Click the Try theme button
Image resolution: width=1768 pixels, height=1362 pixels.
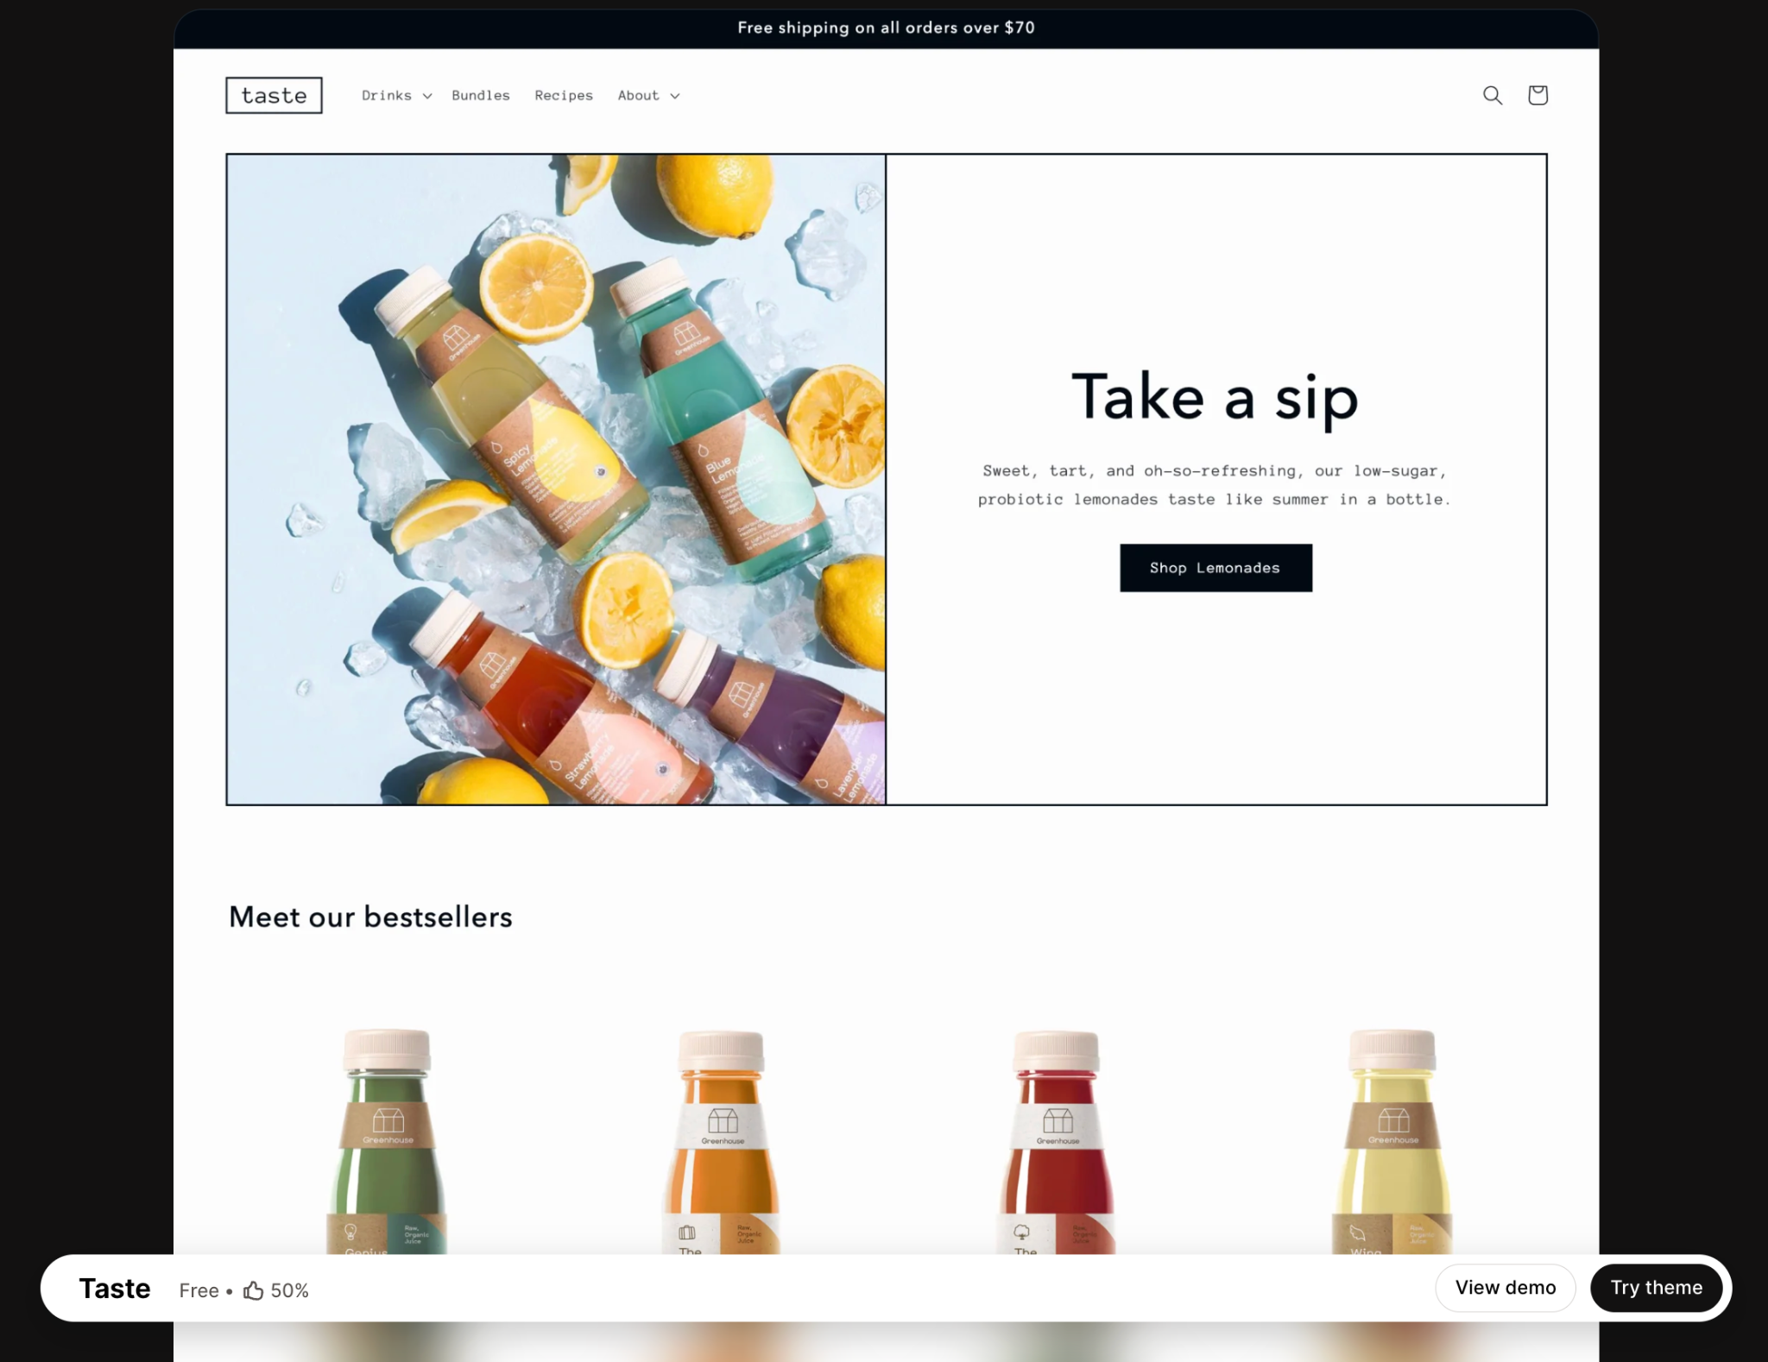(x=1657, y=1288)
